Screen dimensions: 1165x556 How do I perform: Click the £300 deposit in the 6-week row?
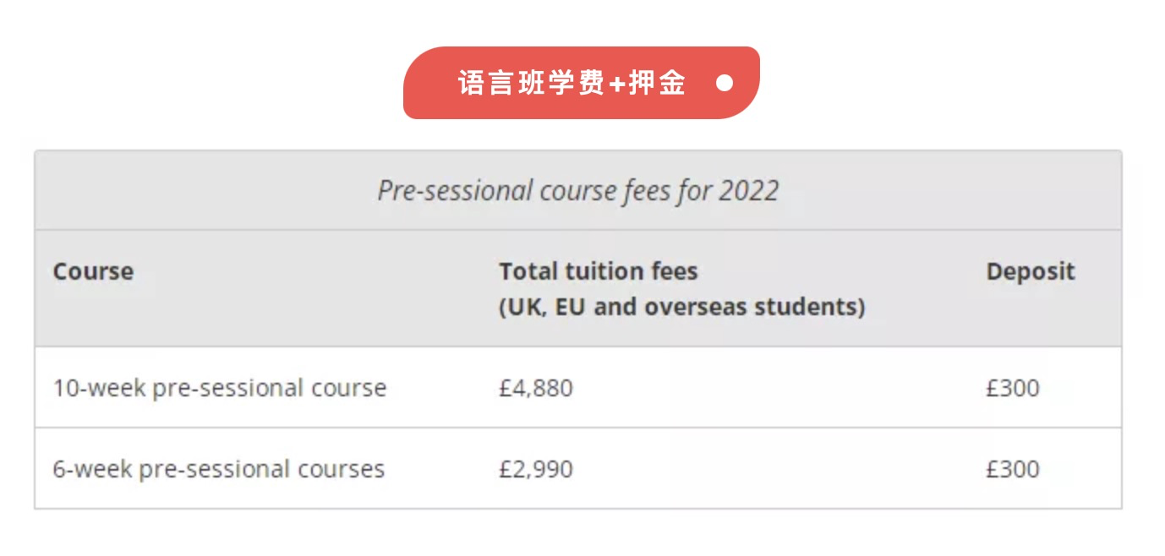1012,469
